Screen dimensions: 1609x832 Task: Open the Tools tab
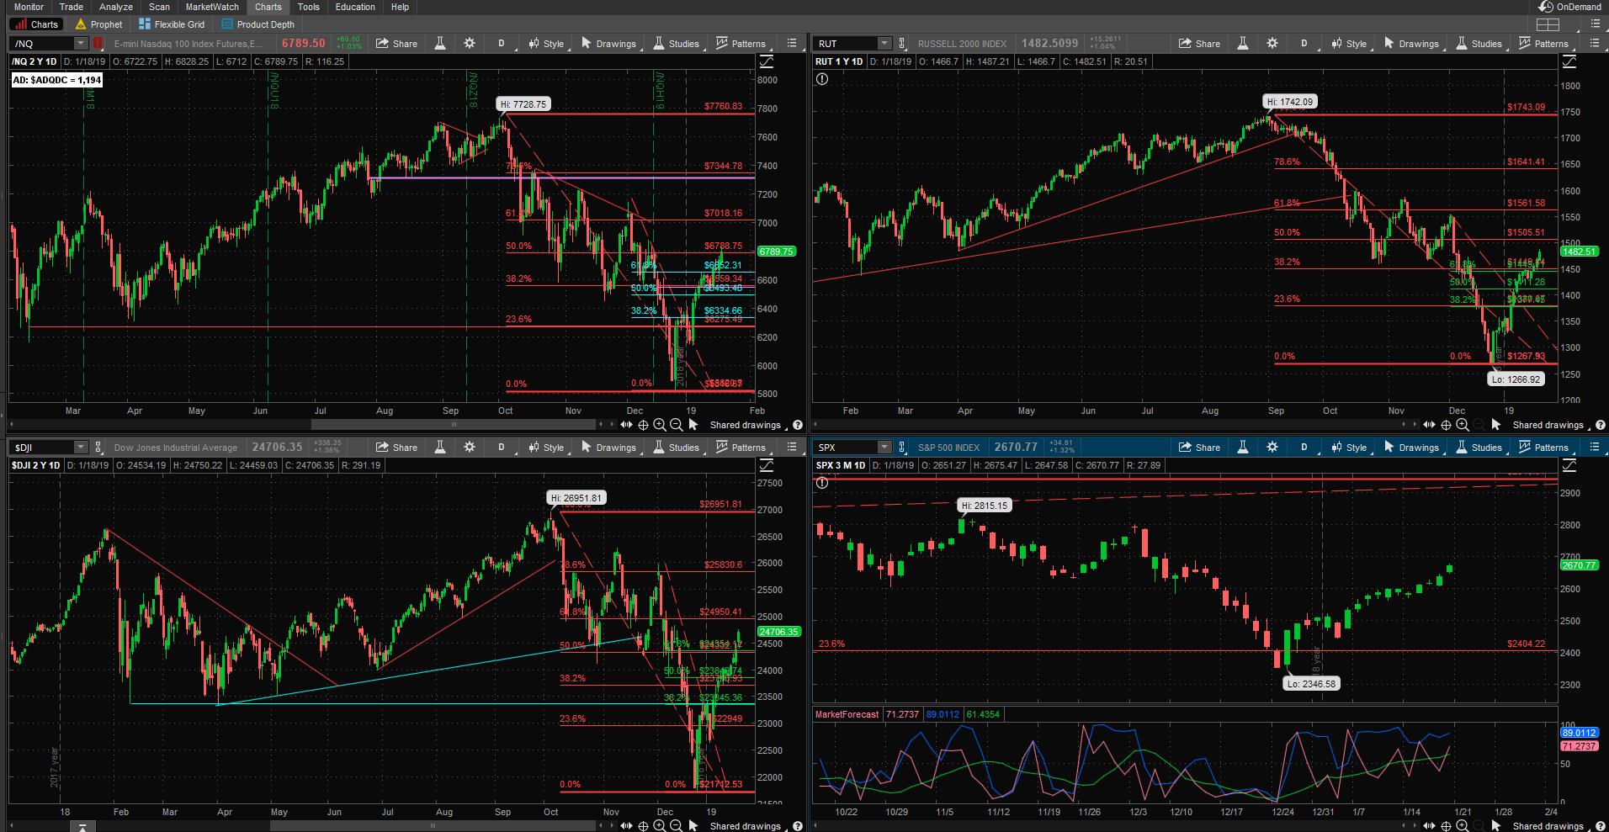pyautogui.click(x=309, y=7)
